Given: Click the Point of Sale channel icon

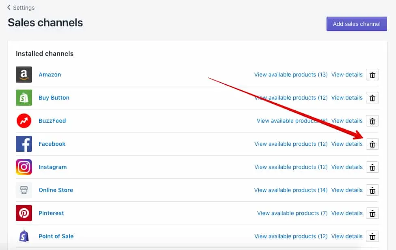Looking at the screenshot, I should coord(24,236).
